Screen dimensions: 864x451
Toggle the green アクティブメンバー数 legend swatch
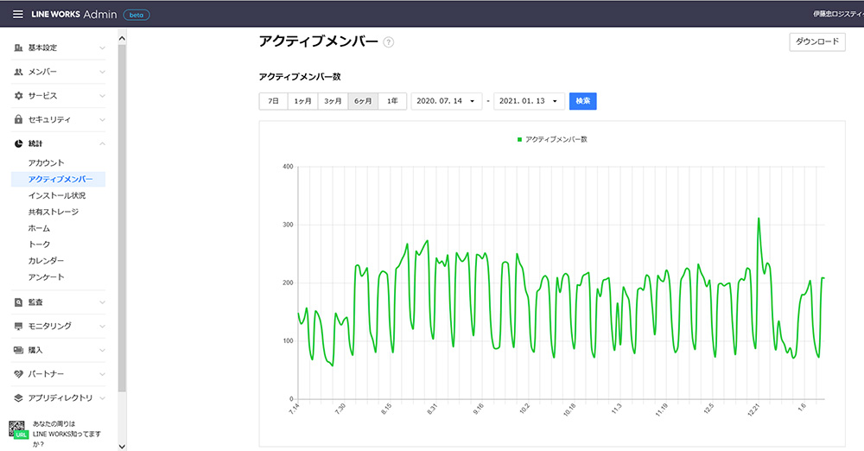click(519, 139)
